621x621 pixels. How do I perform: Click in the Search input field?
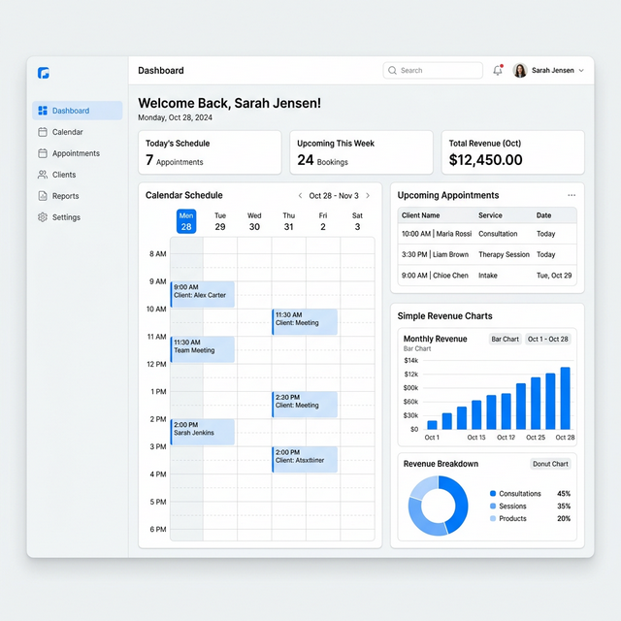click(433, 71)
